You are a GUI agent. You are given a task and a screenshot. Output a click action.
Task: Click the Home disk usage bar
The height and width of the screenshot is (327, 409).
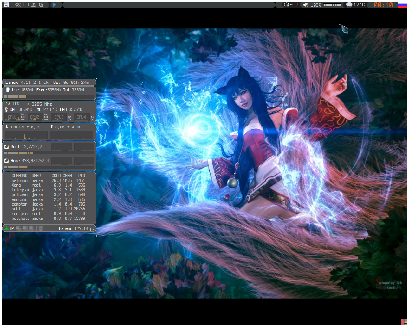tap(49, 167)
